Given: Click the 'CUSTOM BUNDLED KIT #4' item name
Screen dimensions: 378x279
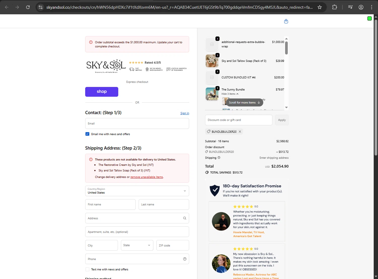Looking at the screenshot, I should [238, 77].
